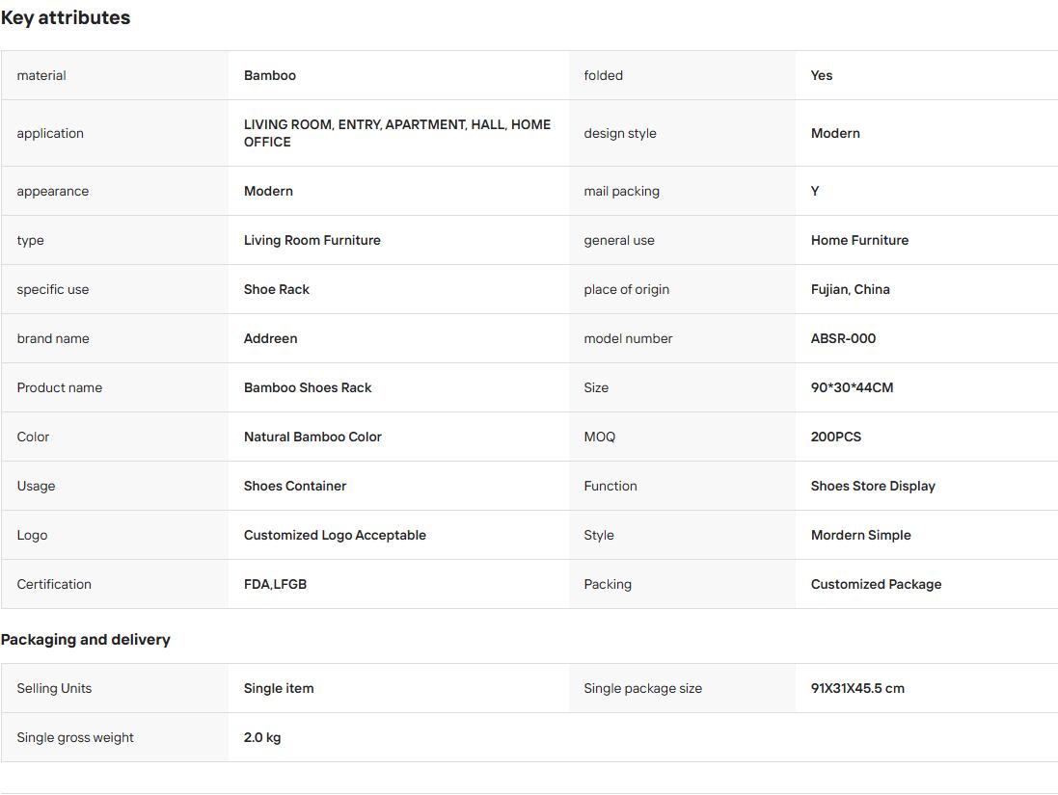
Task: Click the 2.0 kg gross weight value
Action: click(x=262, y=738)
